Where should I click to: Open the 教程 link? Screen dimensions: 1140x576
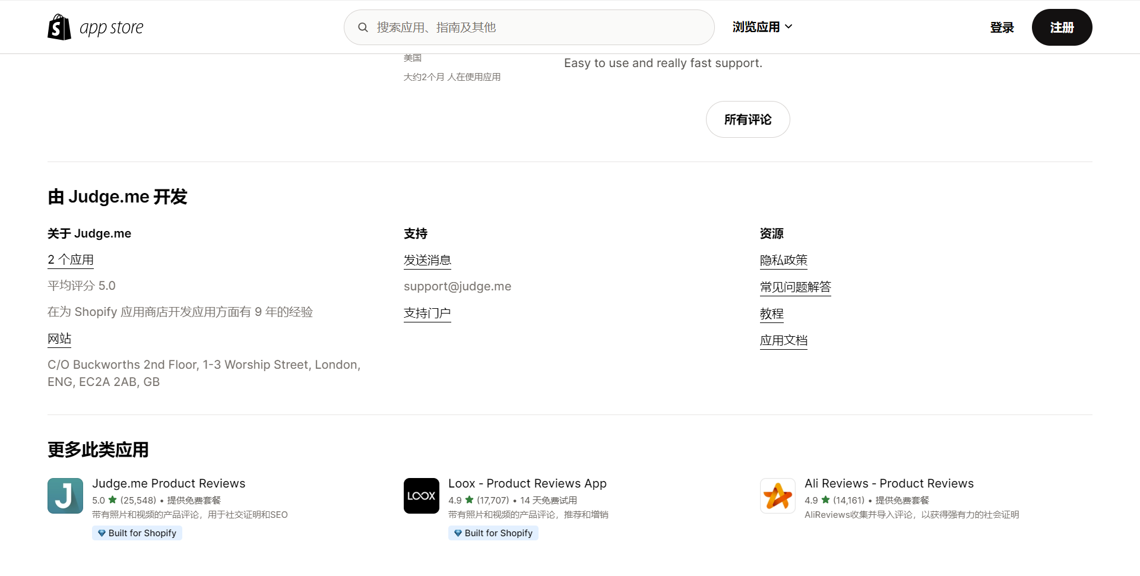[x=772, y=314]
